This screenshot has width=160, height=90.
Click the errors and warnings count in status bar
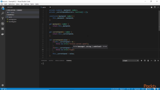(x=4, y=89)
